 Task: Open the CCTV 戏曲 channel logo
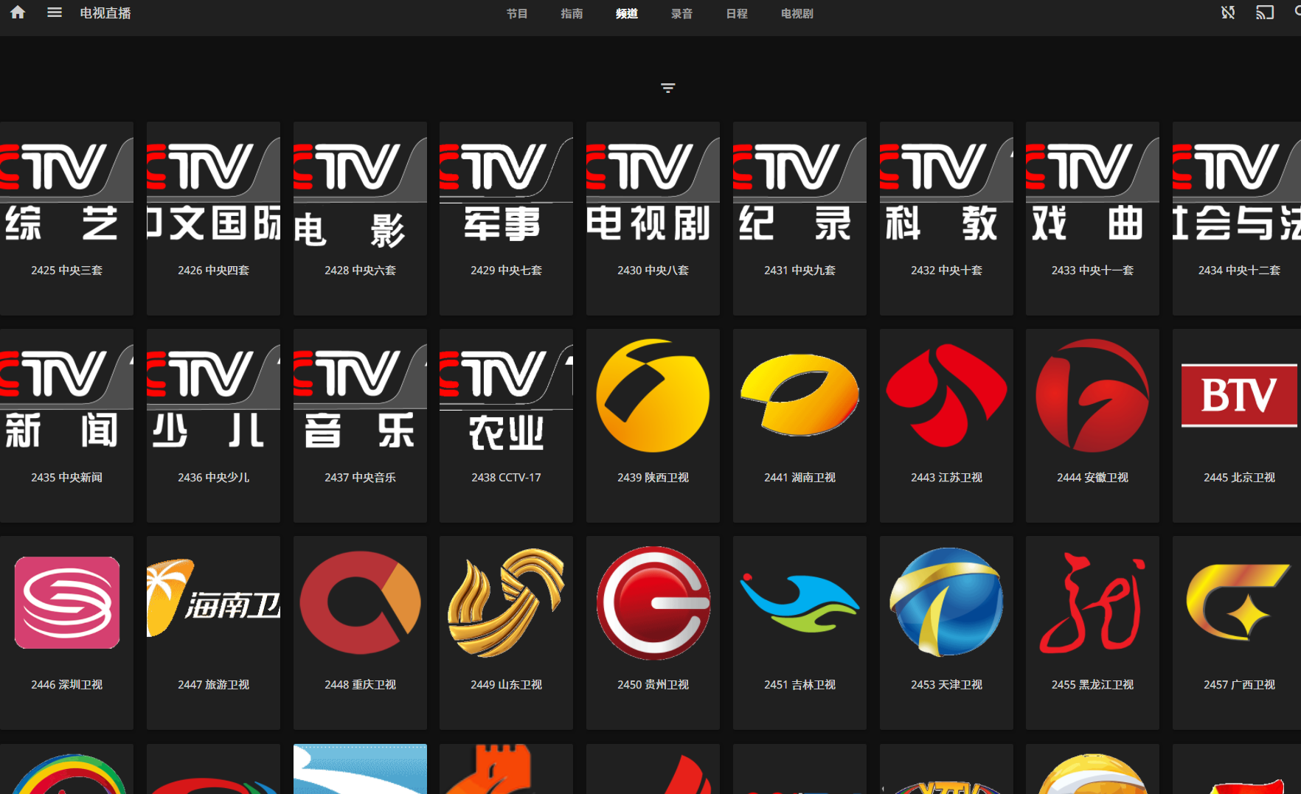[x=1092, y=189]
